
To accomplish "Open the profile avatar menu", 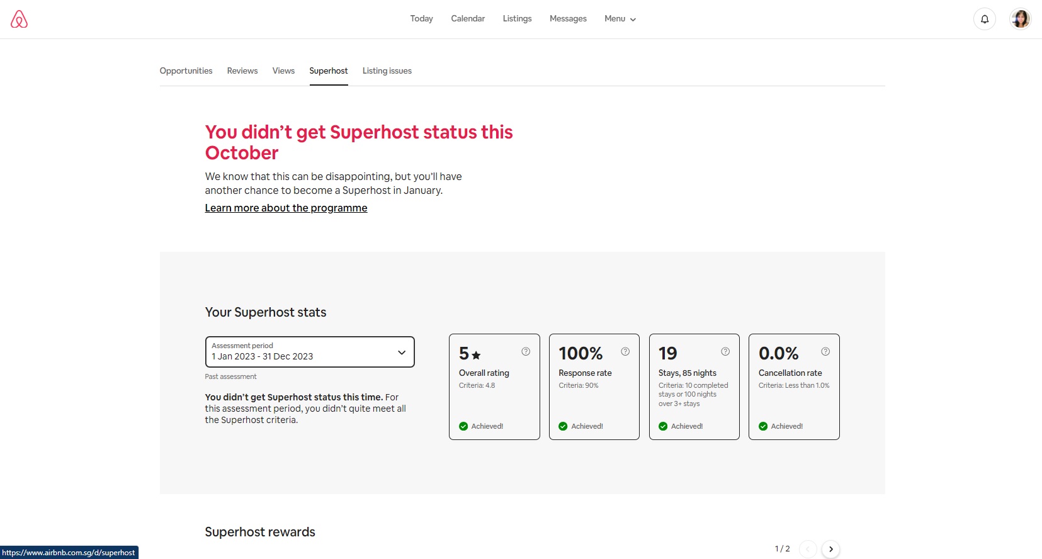I will pos(1020,19).
